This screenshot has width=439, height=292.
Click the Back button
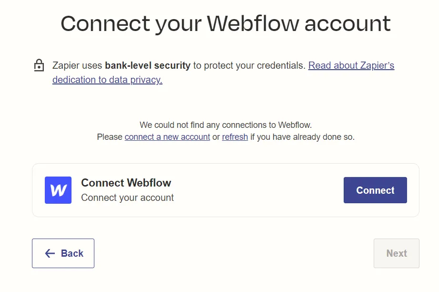pos(63,253)
